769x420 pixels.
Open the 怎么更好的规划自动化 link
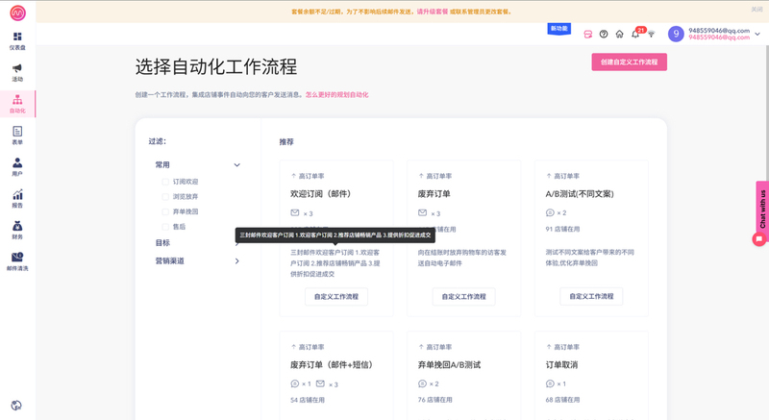[336, 95]
